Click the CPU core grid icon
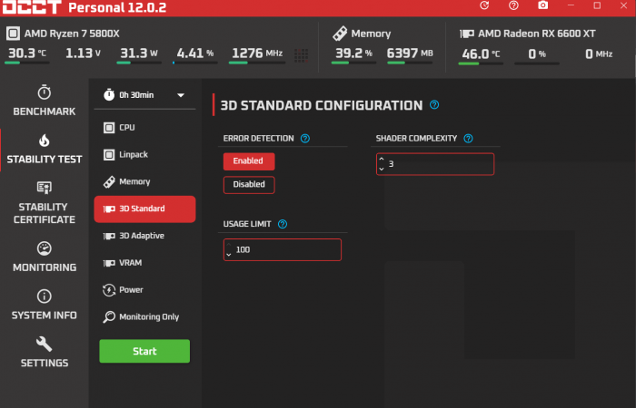Screen dimensions: 636x408 (x=301, y=55)
